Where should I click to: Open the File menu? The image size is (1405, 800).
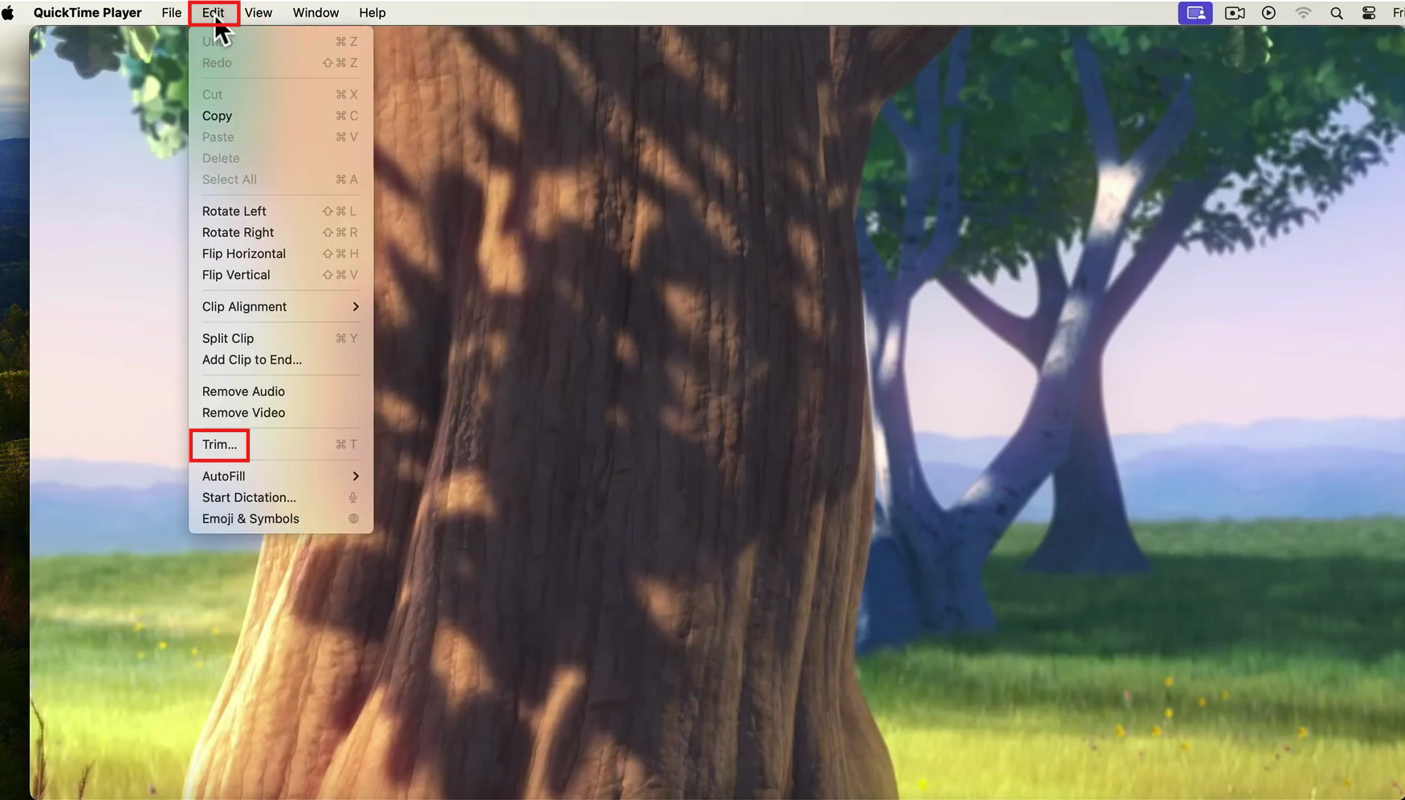point(171,13)
